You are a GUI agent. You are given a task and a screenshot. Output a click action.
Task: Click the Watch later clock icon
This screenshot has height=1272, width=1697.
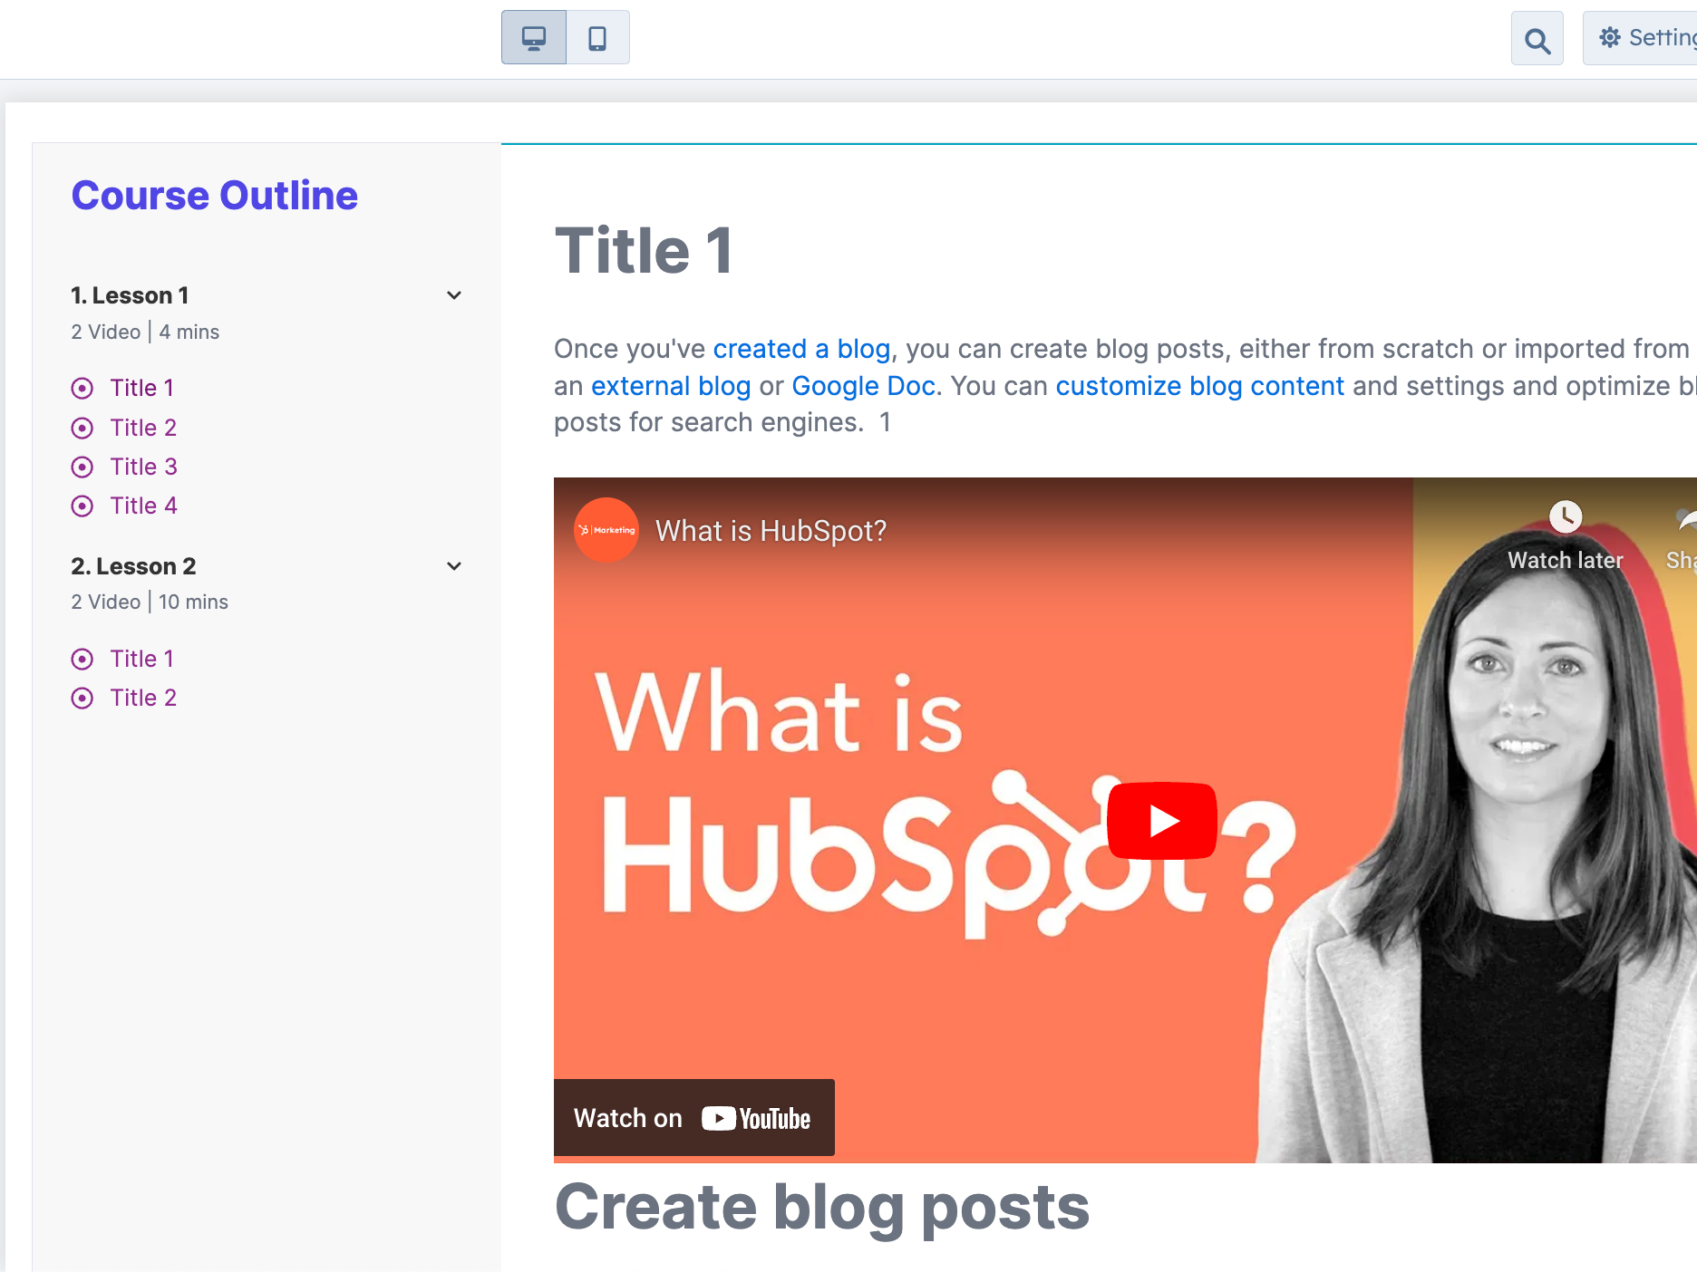tap(1566, 517)
